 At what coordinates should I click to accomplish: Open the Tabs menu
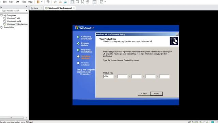(x=24, y=2)
